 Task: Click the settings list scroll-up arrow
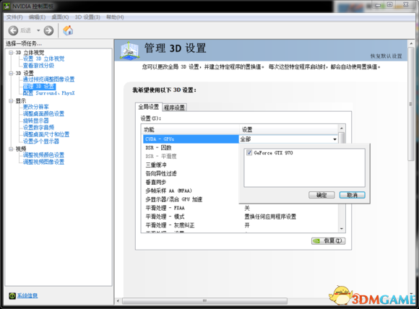point(341,129)
